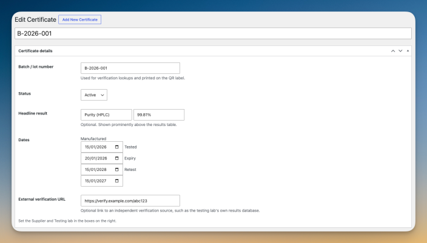
Task: Select the Expiry date field 15/01/2028
Action: (x=101, y=170)
